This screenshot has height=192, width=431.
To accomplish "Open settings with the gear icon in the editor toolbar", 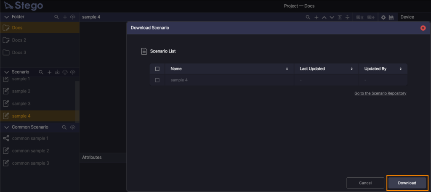I will point(383,17).
